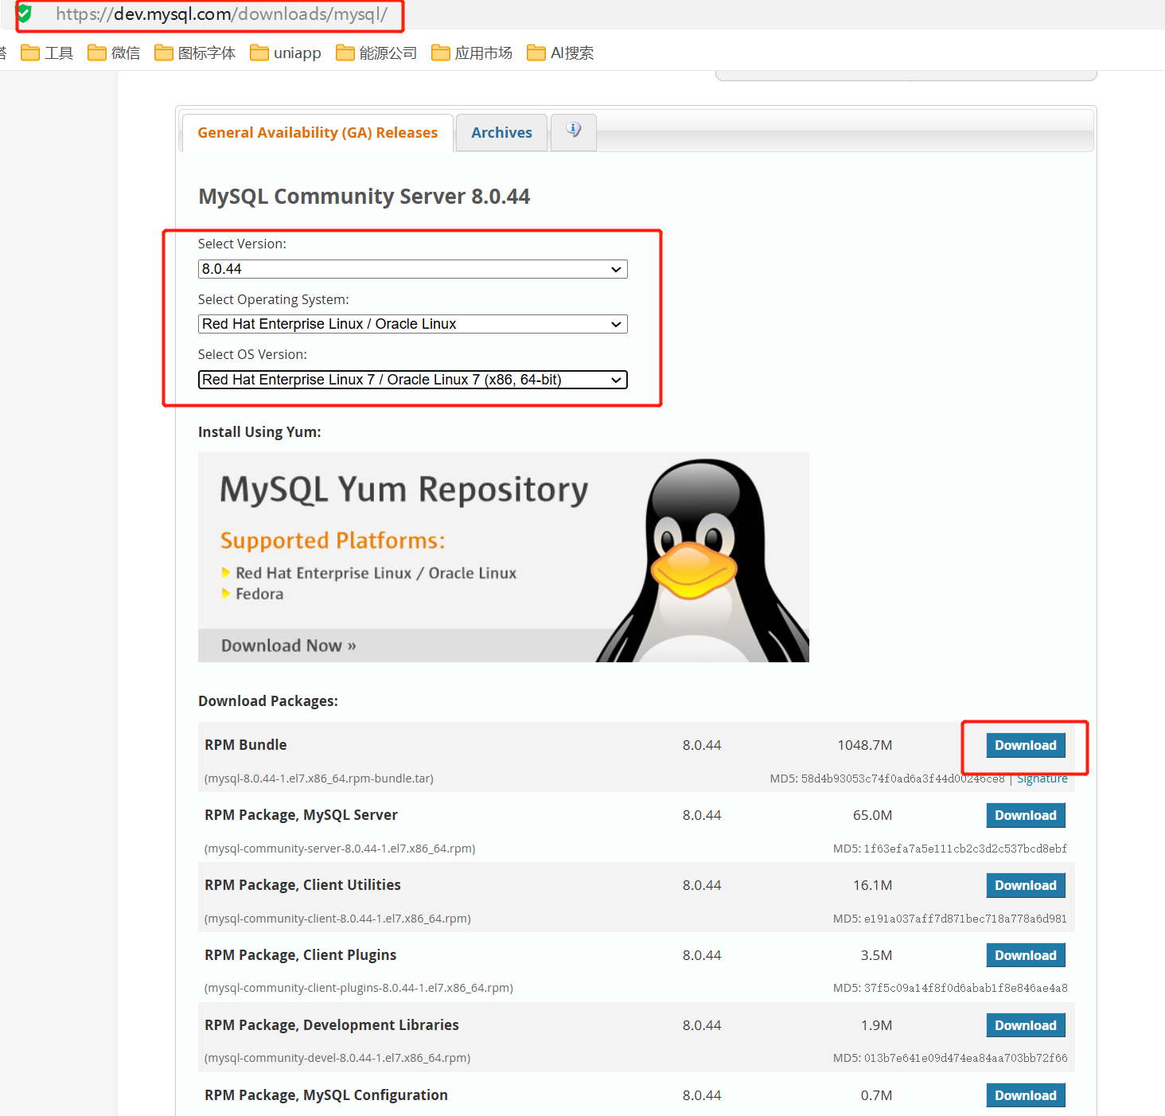This screenshot has width=1165, height=1116.
Task: Open the AI搜索 bookmark folder
Action: 560,53
